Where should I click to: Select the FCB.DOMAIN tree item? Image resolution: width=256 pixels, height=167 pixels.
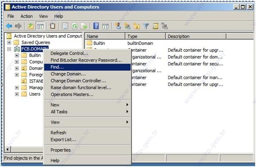tap(35, 49)
